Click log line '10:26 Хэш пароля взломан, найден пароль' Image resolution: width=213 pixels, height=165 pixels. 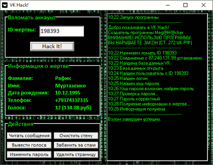(x=151, y=89)
